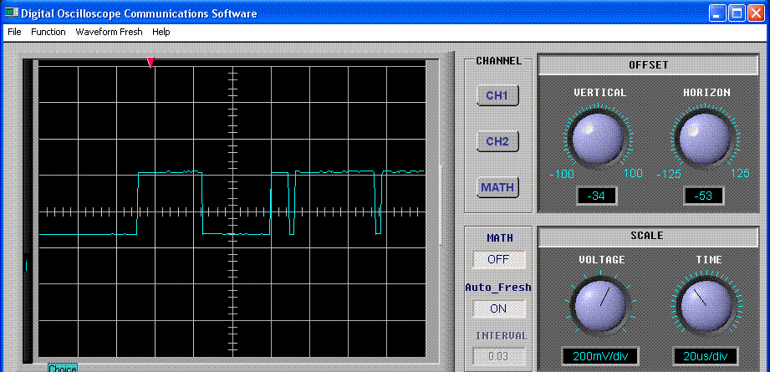Image resolution: width=770 pixels, height=372 pixels.
Task: Click the HORIZON offset knob
Action: [x=705, y=140]
